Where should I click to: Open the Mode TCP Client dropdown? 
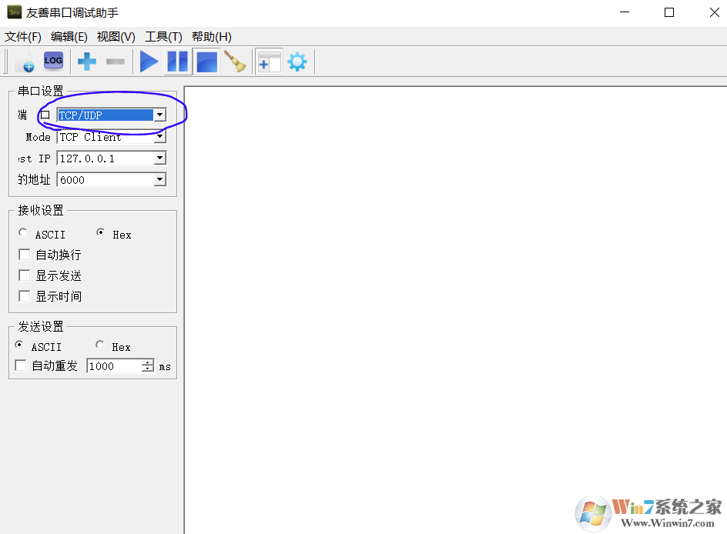coord(159,137)
